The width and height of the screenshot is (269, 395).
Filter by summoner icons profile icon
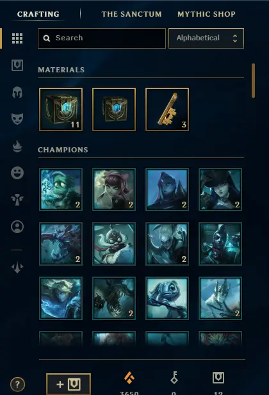coord(17,227)
